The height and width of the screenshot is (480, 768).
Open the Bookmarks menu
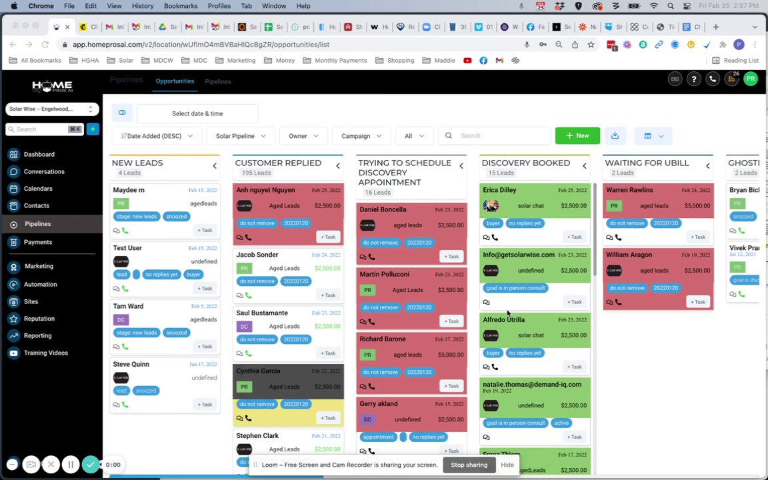click(181, 6)
